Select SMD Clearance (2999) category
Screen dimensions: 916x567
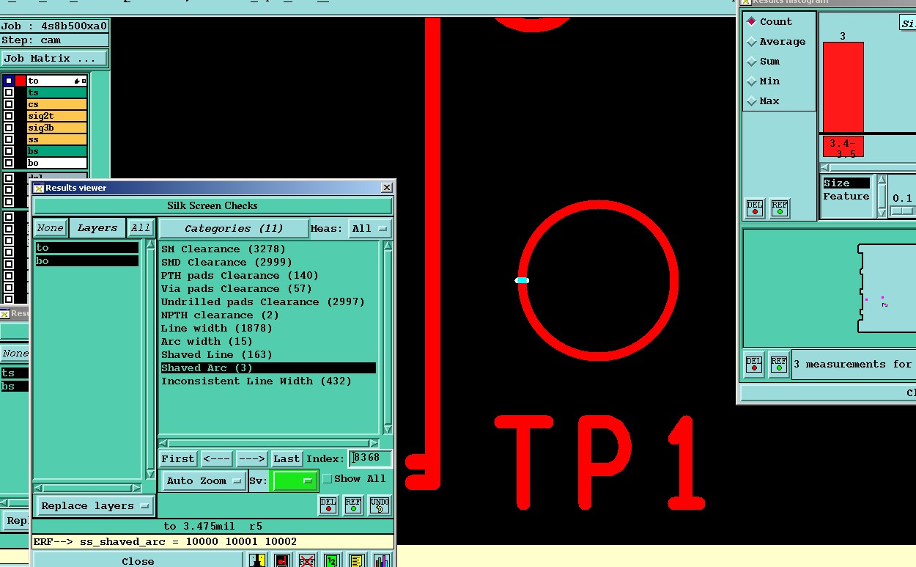tap(226, 263)
